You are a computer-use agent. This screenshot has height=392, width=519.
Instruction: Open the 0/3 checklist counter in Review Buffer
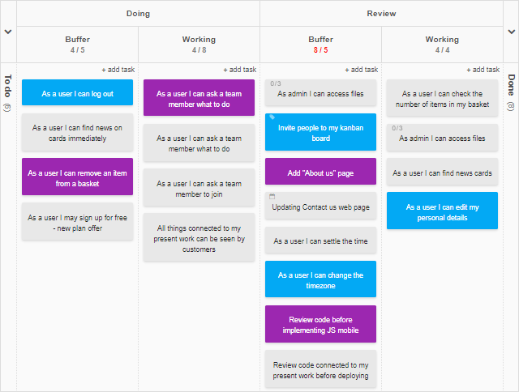(x=276, y=83)
